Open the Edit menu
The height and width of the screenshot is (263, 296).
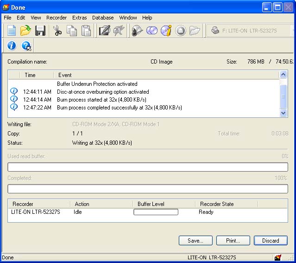point(21,18)
